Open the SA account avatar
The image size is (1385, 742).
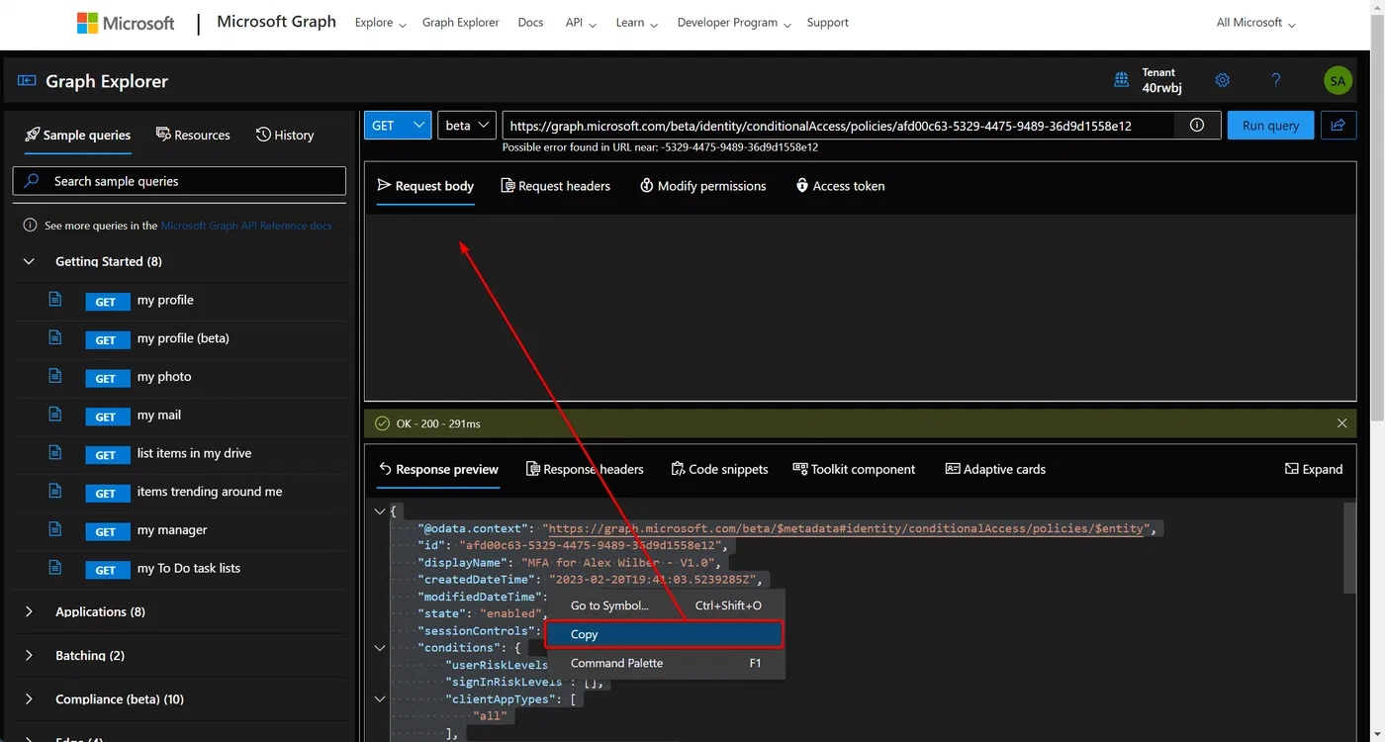pyautogui.click(x=1338, y=81)
